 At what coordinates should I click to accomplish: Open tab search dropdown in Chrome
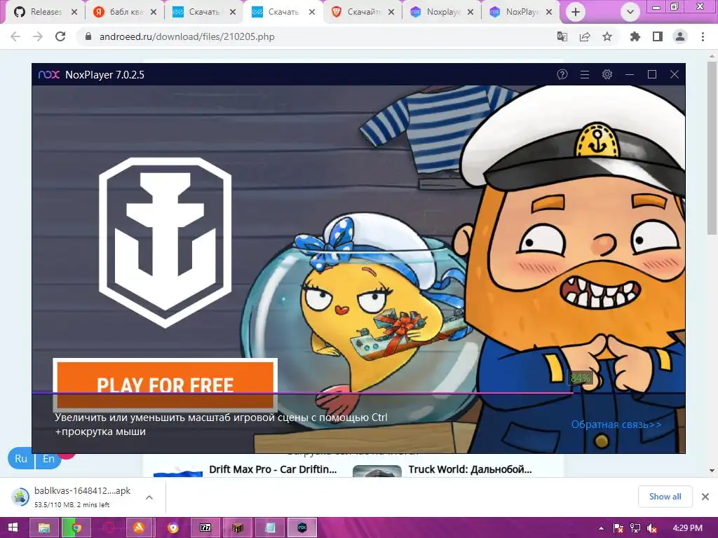[x=630, y=13]
